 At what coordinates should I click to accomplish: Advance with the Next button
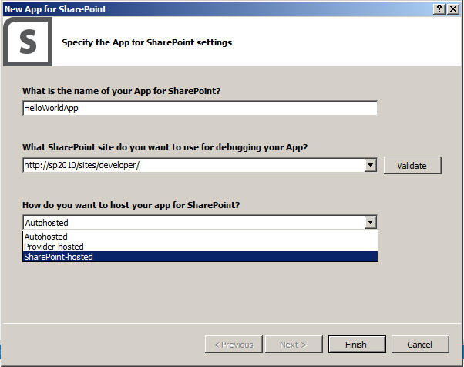[294, 344]
